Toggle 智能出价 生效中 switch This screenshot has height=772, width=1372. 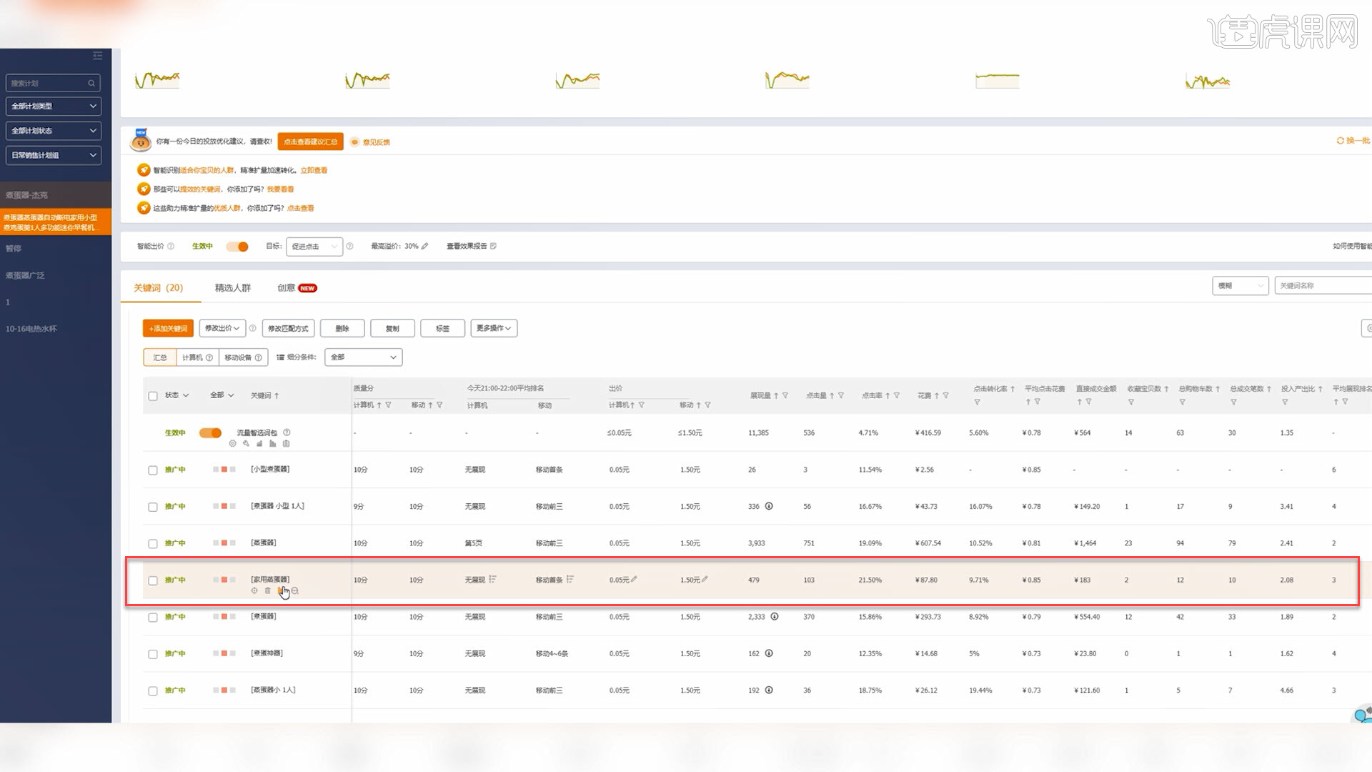(237, 246)
